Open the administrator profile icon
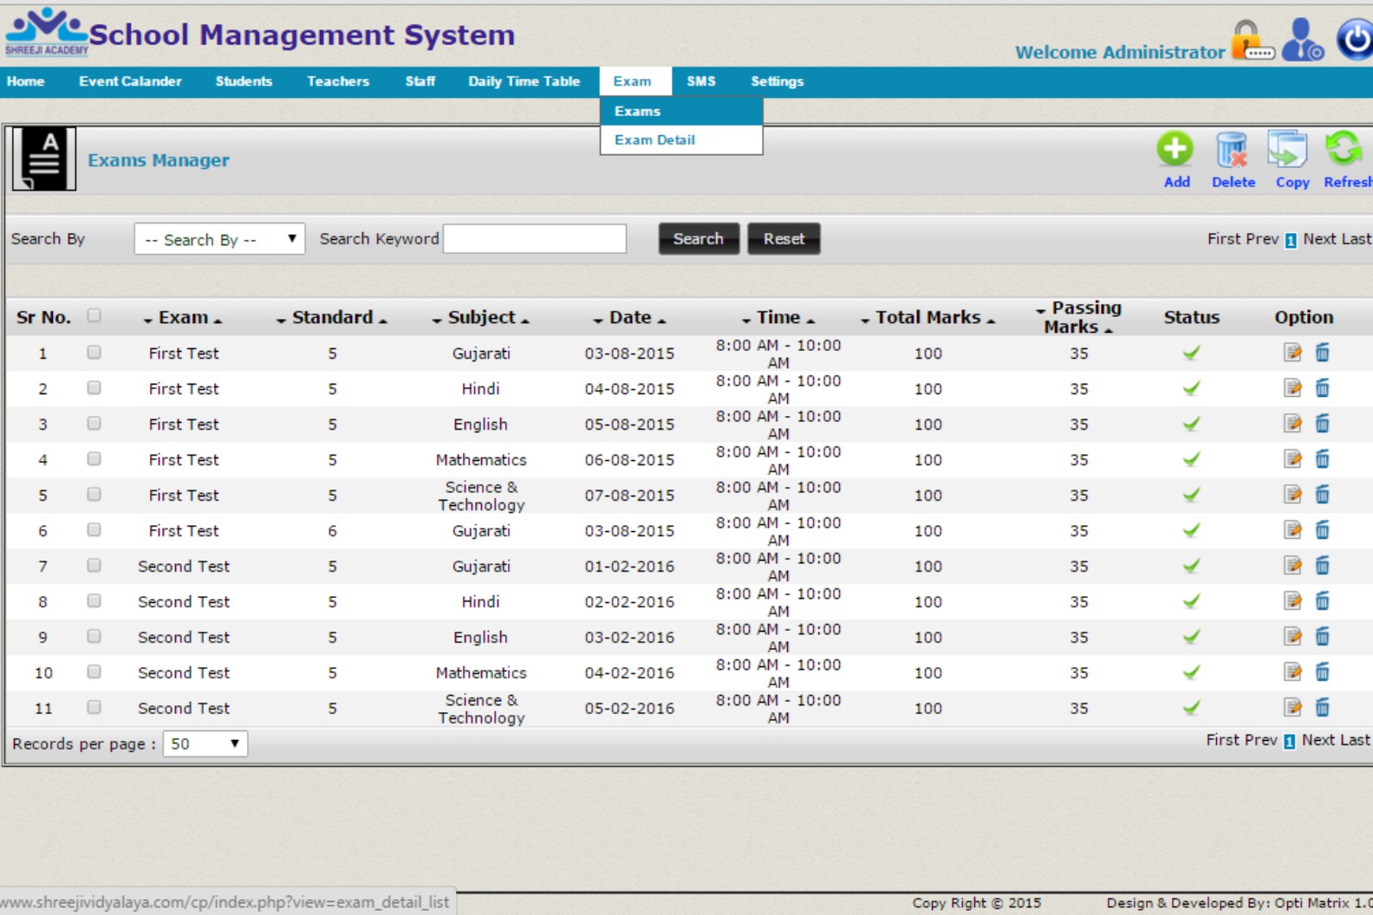Viewport: 1373px width, 915px height. [1303, 40]
